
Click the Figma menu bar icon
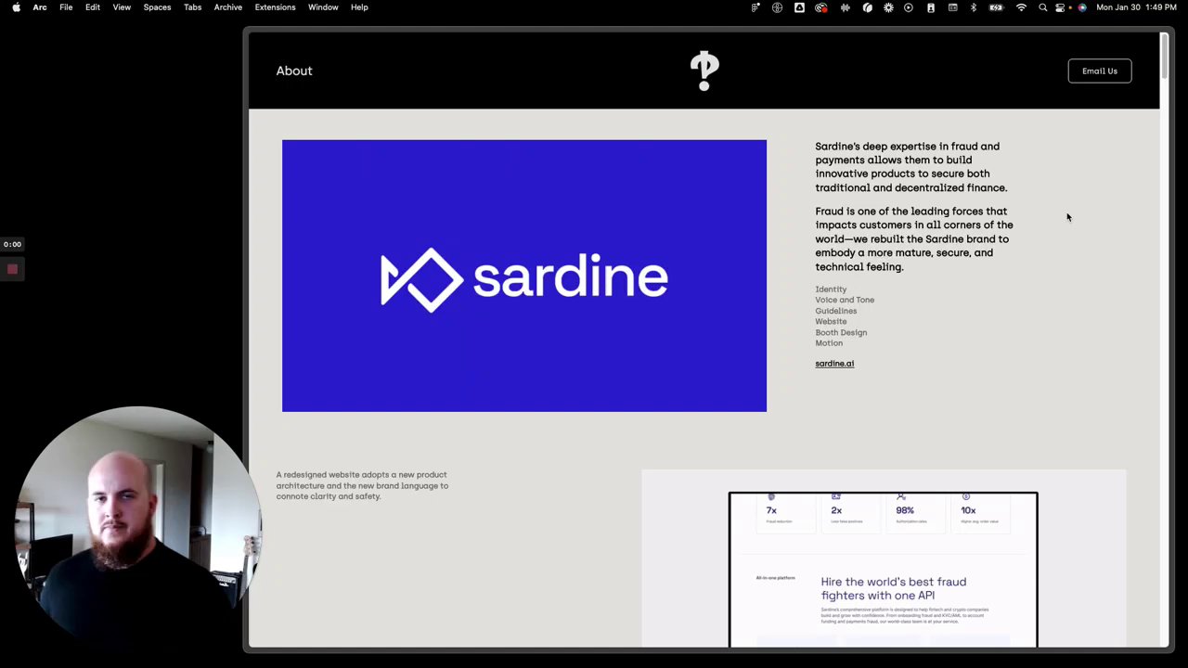pos(755,7)
